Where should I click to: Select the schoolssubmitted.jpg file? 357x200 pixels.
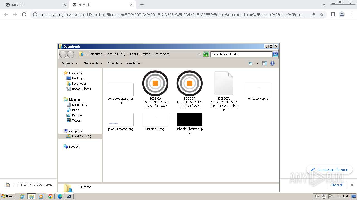click(189, 123)
